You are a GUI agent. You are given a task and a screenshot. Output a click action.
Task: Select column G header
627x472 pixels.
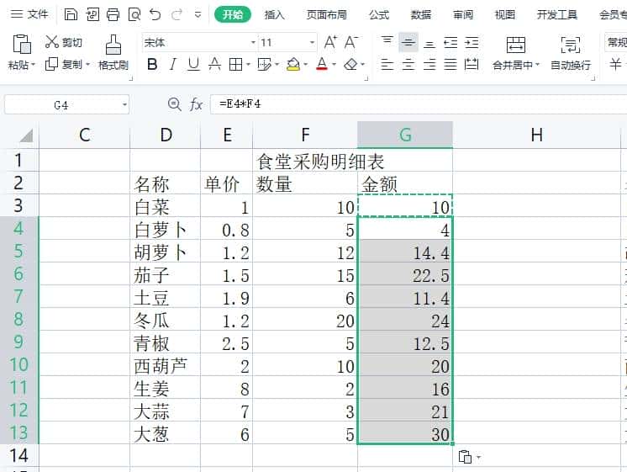(405, 135)
